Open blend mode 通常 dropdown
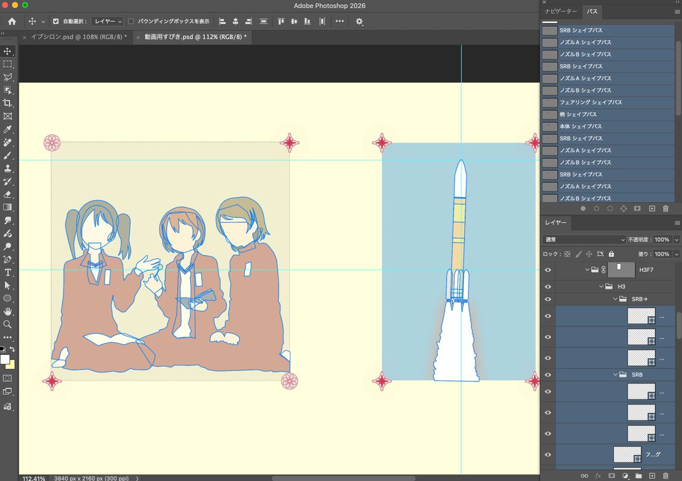The width and height of the screenshot is (682, 481). pyautogui.click(x=584, y=240)
